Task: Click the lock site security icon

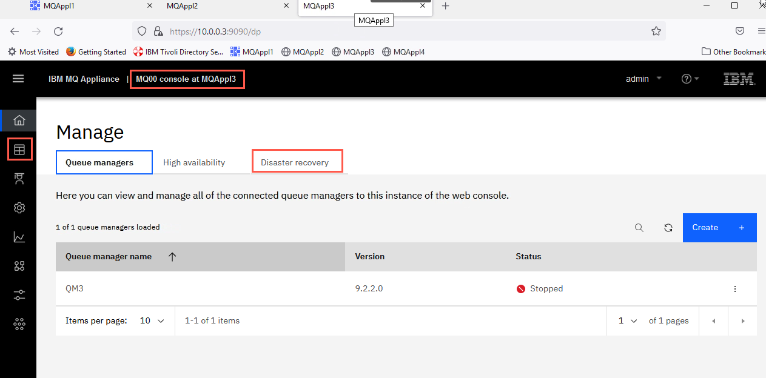Action: [158, 31]
